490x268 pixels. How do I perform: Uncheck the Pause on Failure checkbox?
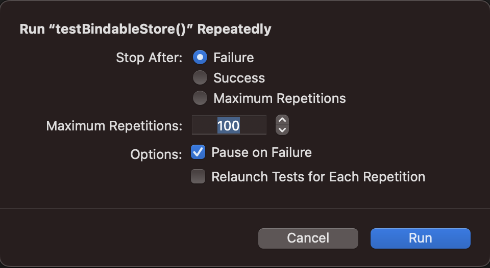198,152
